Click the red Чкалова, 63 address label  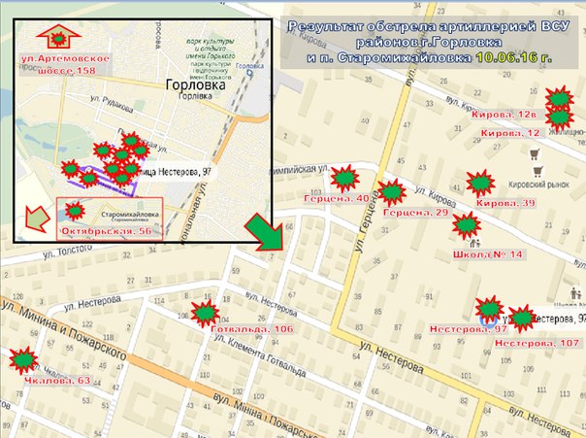point(57,381)
